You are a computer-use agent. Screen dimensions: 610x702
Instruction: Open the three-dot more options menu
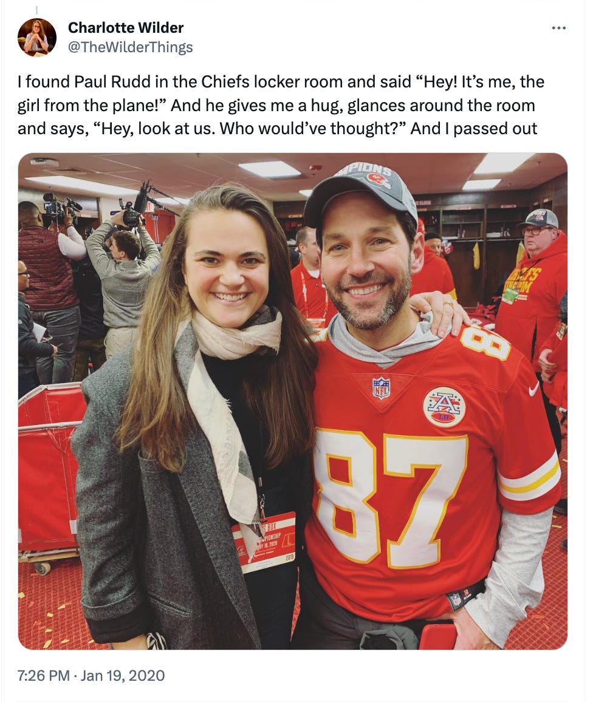coord(558,28)
